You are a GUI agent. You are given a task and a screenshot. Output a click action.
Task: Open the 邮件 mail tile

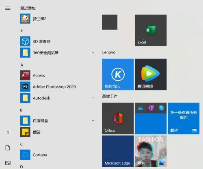tap(184, 118)
